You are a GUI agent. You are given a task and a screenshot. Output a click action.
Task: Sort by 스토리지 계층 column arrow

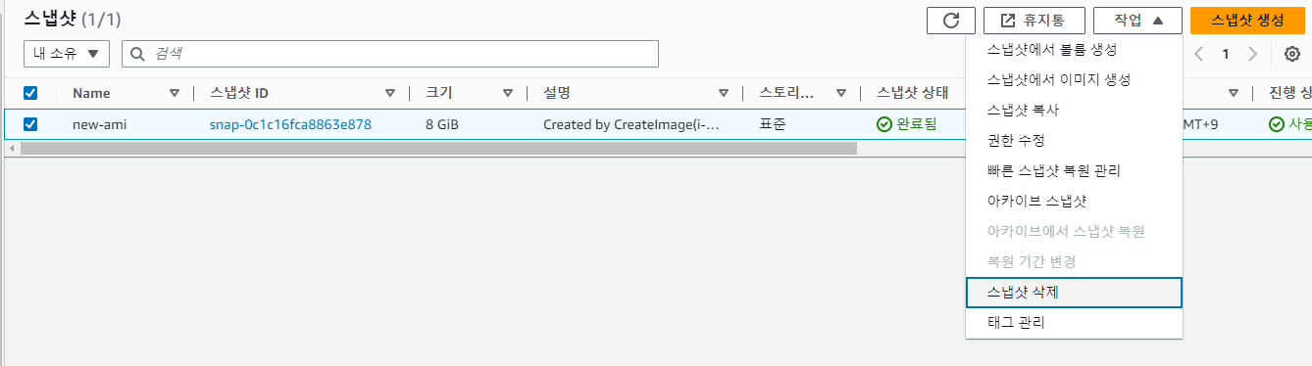(x=841, y=94)
